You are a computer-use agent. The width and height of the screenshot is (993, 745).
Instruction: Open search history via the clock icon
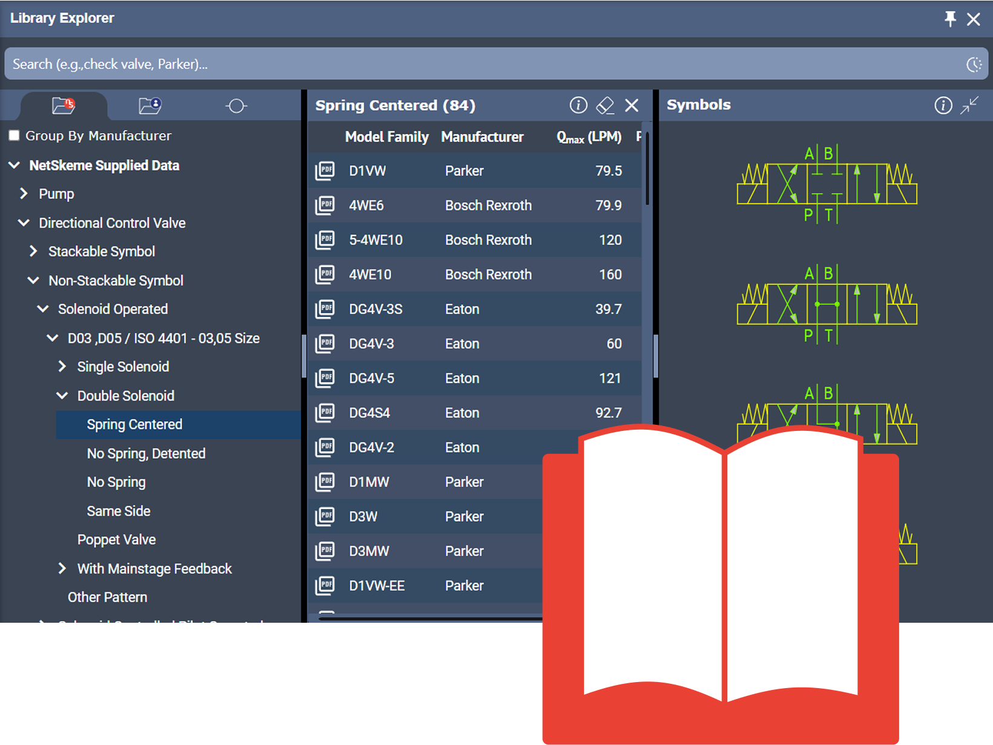point(974,64)
